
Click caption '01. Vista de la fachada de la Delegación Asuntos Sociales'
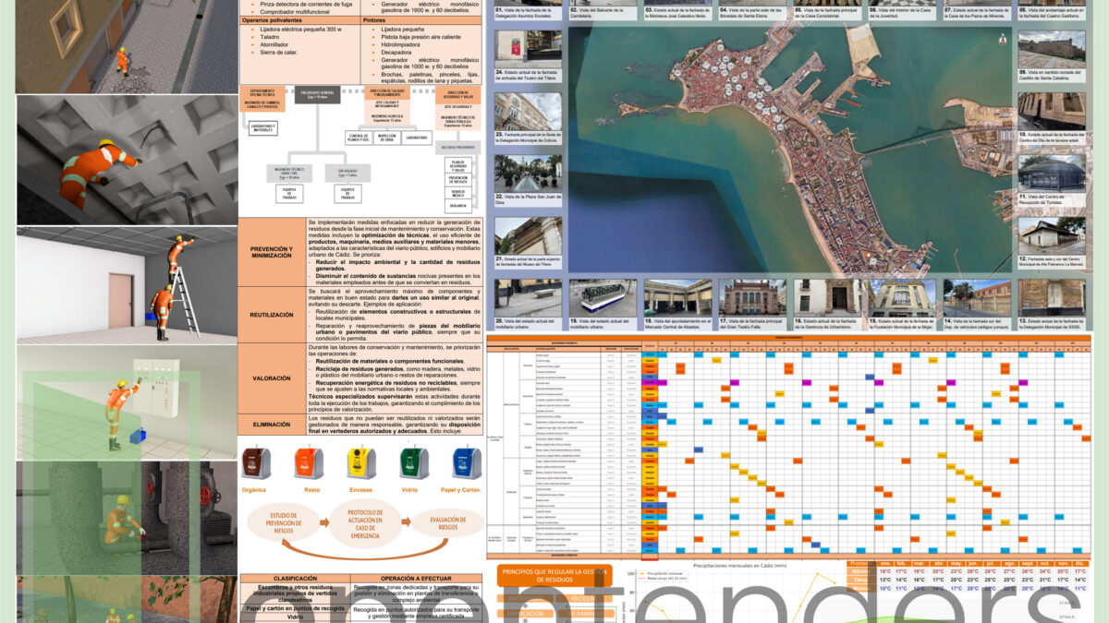528,12
